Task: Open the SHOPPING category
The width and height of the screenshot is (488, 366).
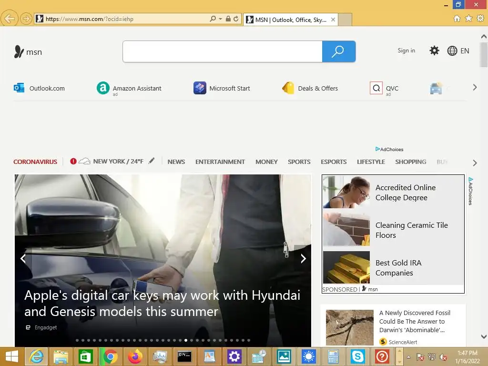Action: 410,162
